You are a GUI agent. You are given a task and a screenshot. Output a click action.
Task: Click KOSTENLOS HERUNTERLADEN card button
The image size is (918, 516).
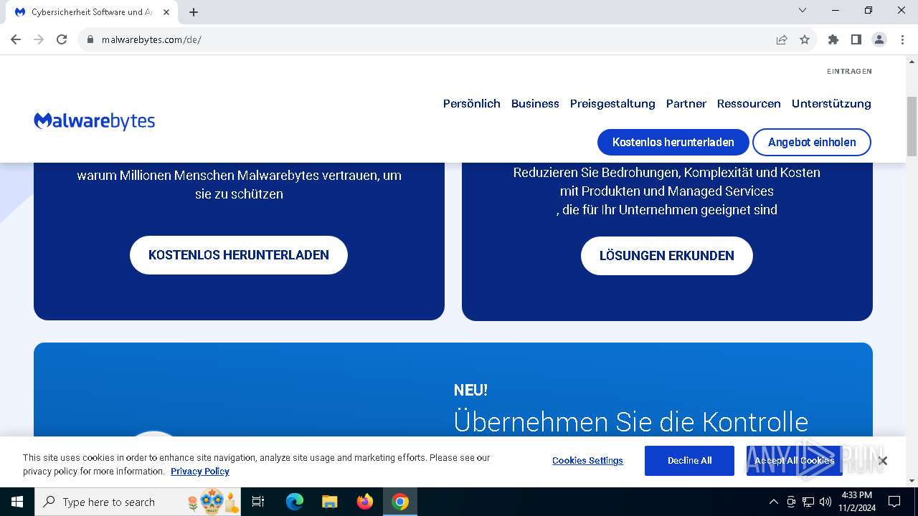point(239,254)
